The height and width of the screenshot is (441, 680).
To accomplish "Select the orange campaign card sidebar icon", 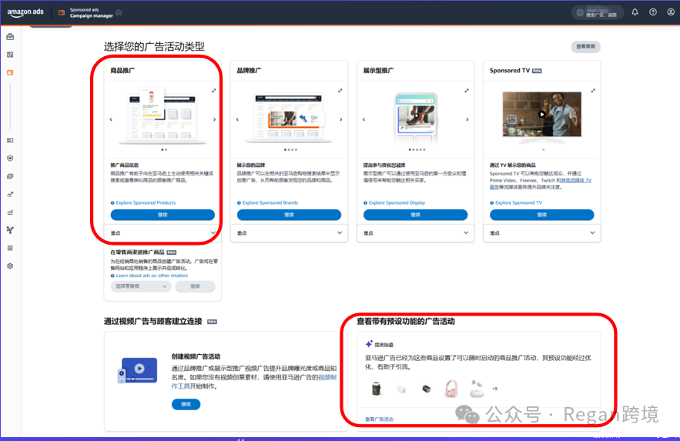I will (10, 73).
